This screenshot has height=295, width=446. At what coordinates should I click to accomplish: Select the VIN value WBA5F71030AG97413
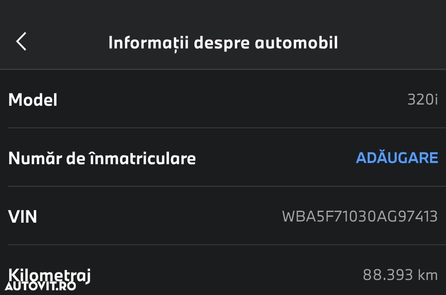[x=360, y=216]
